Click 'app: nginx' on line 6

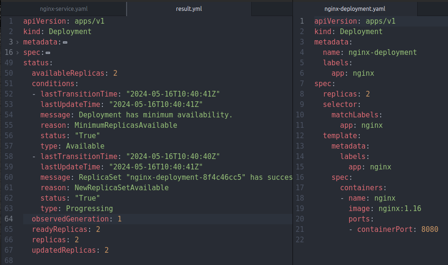point(353,73)
